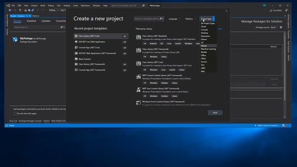This screenshot has height=167, width=297.
Task: Click the Search Visual Studio box
Action: coord(126,6)
